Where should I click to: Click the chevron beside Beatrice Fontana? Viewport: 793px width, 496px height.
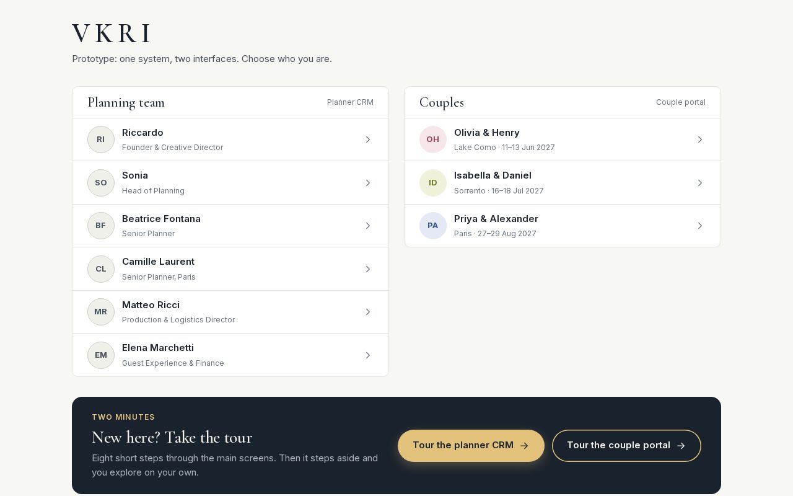pos(368,226)
